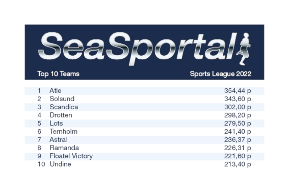Image resolution: width=289 pixels, height=193 pixels.
Task: Select the Atle team row
Action: 144,91
